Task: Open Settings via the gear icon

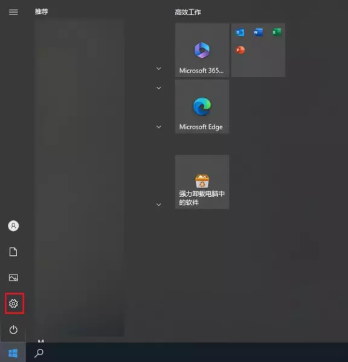Action: click(x=13, y=303)
